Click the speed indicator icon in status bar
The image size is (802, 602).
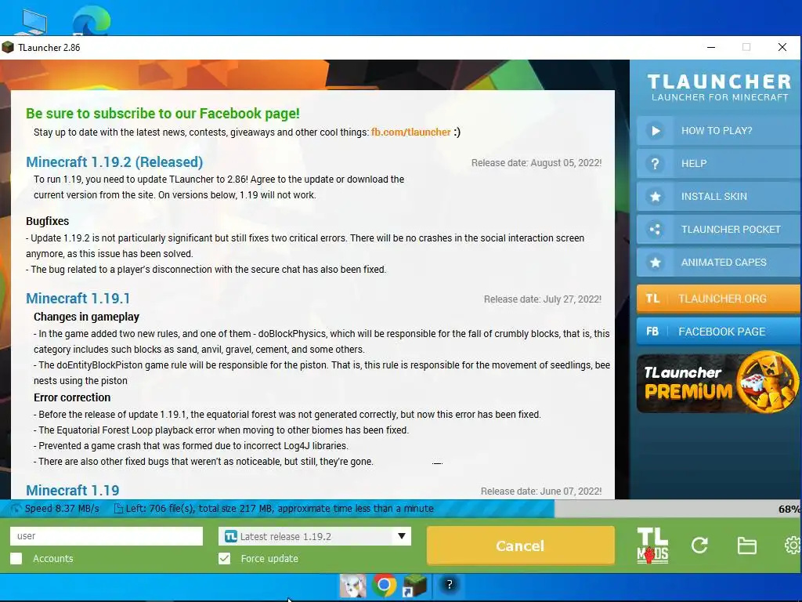16,508
